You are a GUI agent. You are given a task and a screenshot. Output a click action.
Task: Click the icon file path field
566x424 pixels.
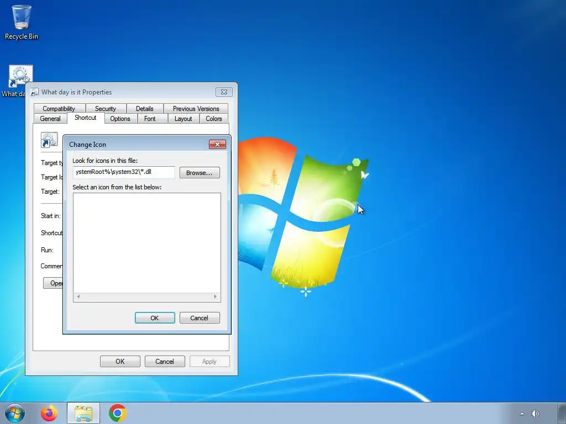(x=124, y=172)
